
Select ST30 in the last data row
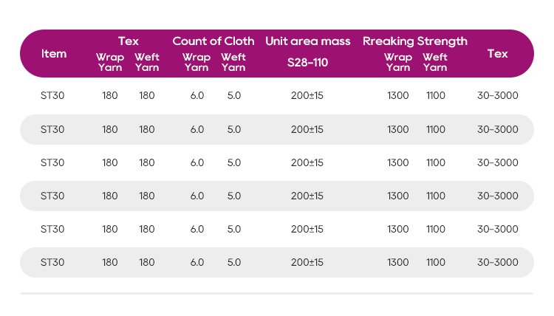click(52, 262)
